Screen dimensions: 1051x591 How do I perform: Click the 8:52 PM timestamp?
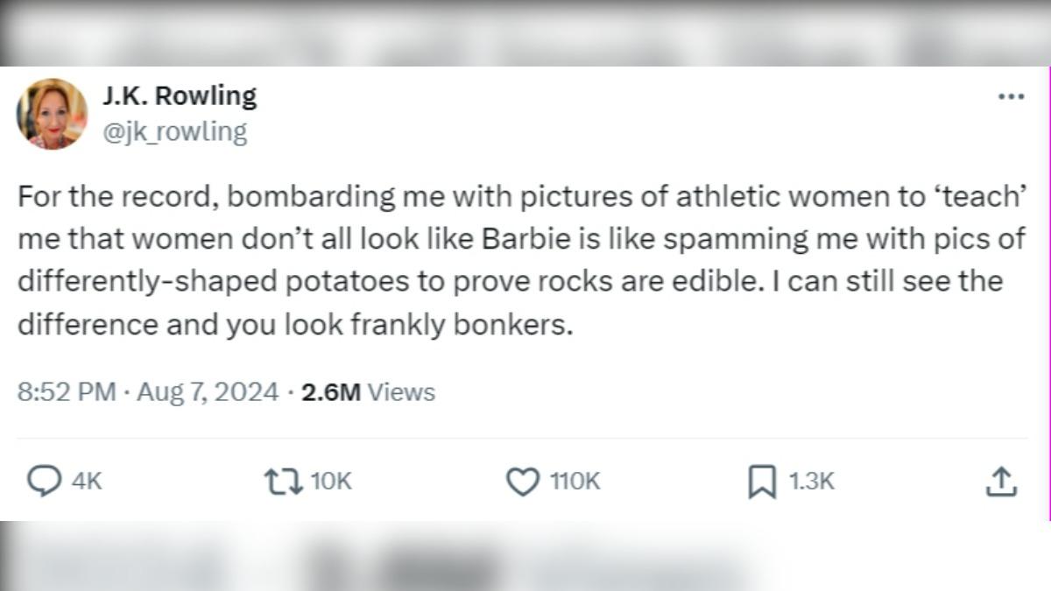tap(66, 392)
